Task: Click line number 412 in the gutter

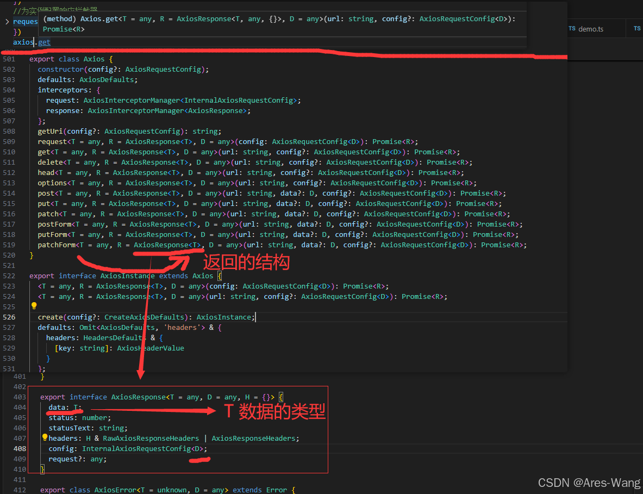Action: click(20, 490)
